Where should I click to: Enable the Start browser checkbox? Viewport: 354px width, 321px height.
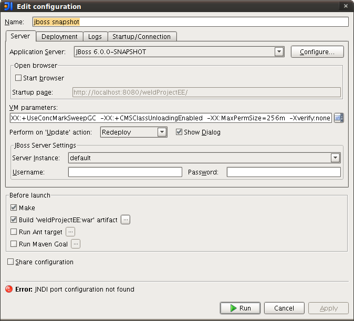pyautogui.click(x=18, y=78)
